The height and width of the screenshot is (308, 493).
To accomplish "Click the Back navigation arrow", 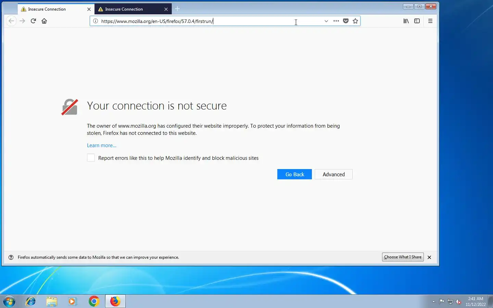I will coord(11,21).
